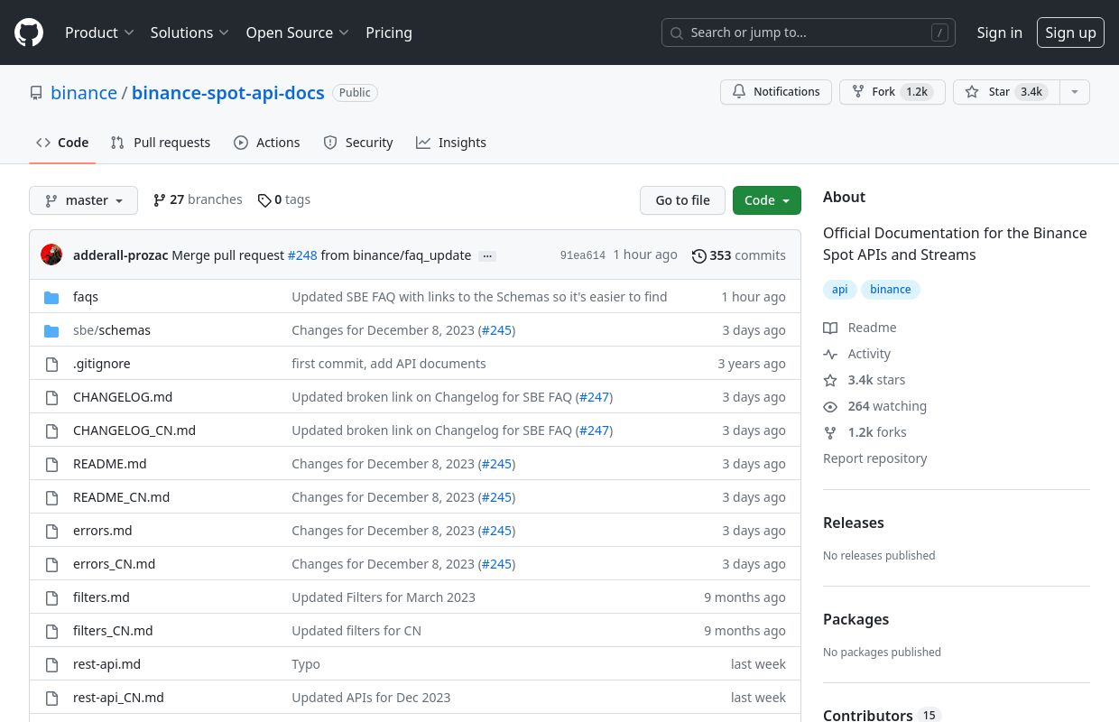Screen dimensions: 1119x722
Task: Click the search magnifier icon
Action: coord(677,32)
